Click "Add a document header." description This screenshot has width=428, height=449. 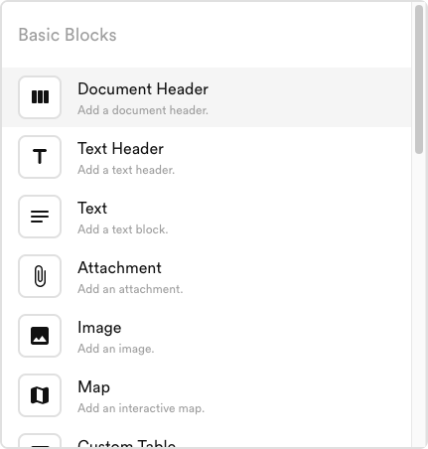(143, 110)
